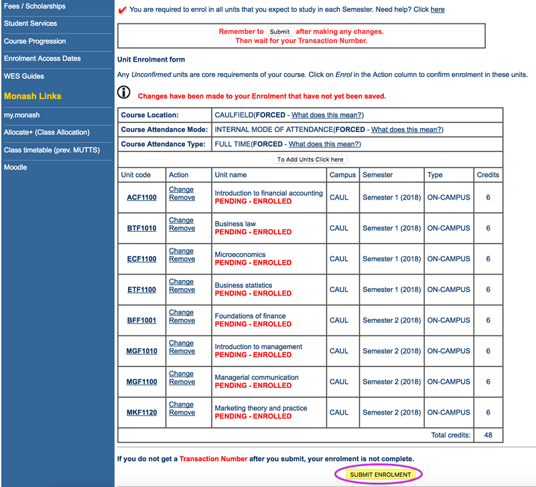Open Moodle link in Monash Links

[x=15, y=167]
